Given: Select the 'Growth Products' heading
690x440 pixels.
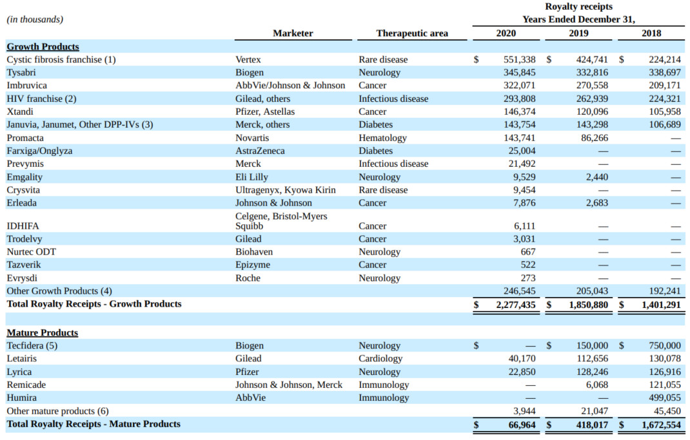Looking at the screenshot, I should pyautogui.click(x=43, y=46).
